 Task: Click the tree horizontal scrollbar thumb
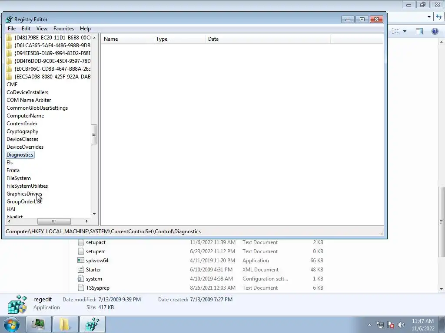pyautogui.click(x=54, y=221)
